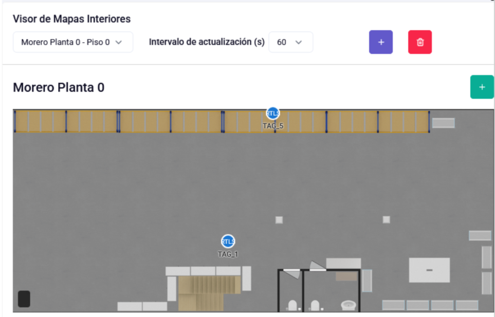Viewport: 495px width, 317px height.
Task: Select the TAG_1 RTLS marker
Action: click(228, 241)
